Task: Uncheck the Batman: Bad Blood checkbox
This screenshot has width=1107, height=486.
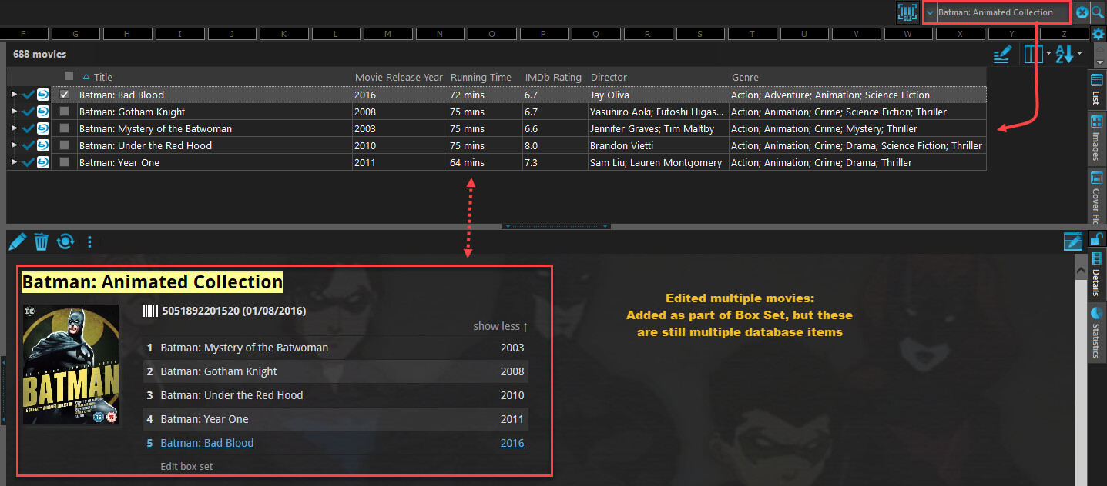Action: point(65,95)
